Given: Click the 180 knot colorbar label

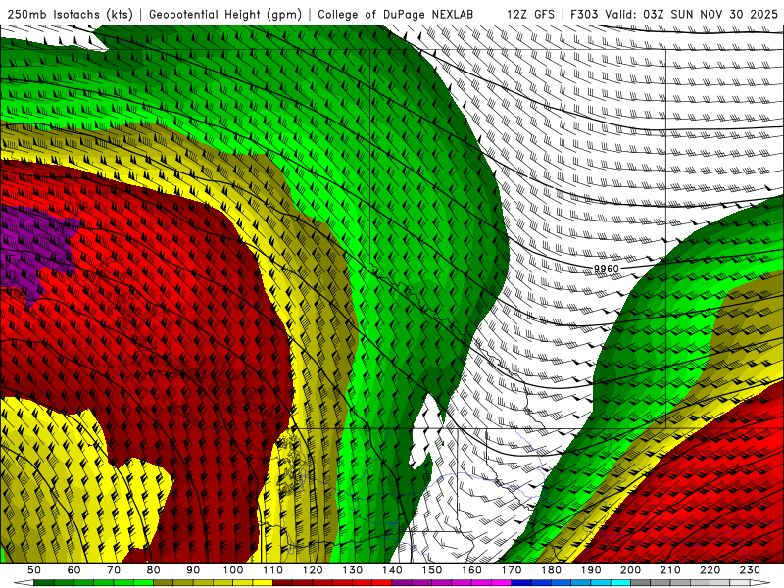Looking at the screenshot, I should [x=551, y=570].
